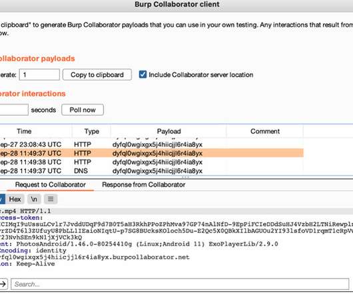Image resolution: width=353 pixels, height=294 pixels.
Task: Click the burpcollaborator.net host line
Action: pos(95,257)
